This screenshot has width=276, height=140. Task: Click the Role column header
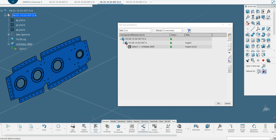pos(198,35)
